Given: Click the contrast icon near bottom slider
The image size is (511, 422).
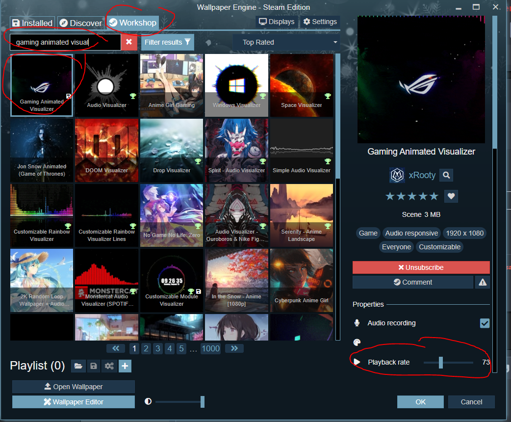Looking at the screenshot, I should (x=148, y=401).
